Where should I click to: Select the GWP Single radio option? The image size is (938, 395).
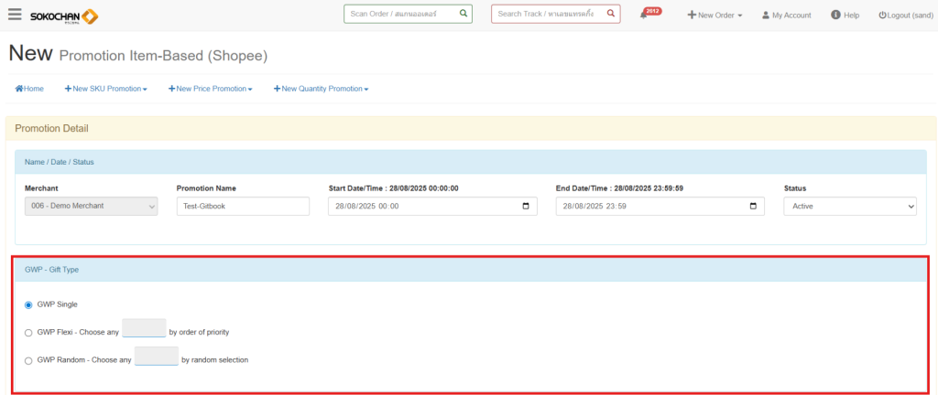click(x=28, y=304)
